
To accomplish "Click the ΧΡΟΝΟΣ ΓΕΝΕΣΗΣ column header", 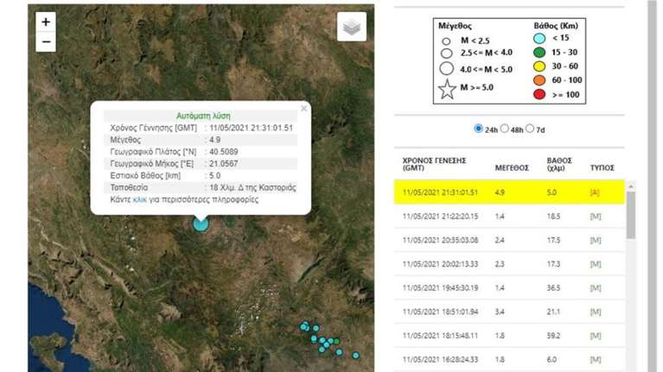I will [435, 164].
